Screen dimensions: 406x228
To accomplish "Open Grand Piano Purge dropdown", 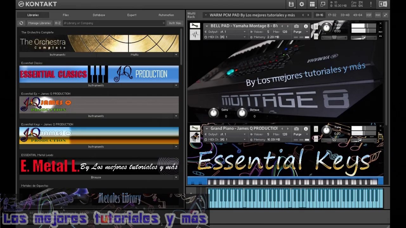I will (x=307, y=134).
